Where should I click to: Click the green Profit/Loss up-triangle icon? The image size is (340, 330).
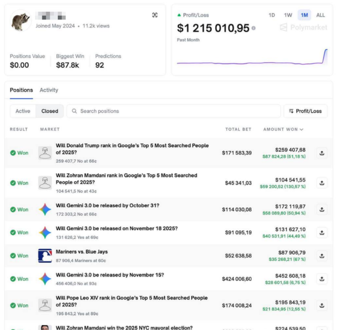pos(179,15)
